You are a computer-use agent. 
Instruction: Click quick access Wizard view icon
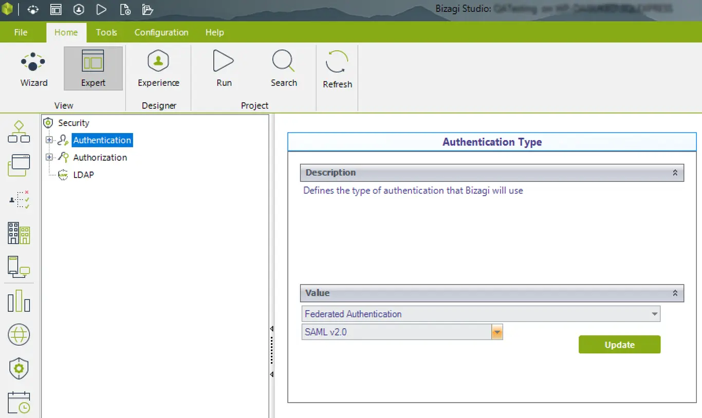pos(33,10)
